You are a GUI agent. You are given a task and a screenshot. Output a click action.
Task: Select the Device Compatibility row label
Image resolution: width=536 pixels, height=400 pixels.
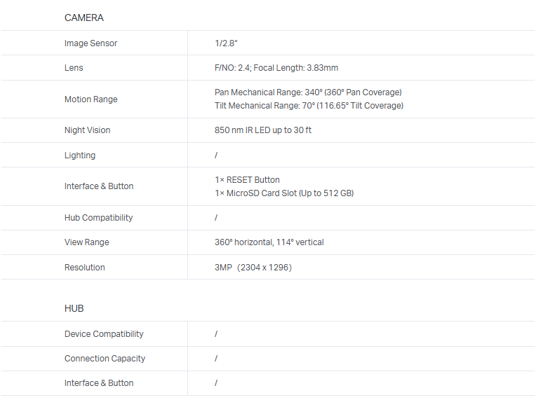(104, 334)
